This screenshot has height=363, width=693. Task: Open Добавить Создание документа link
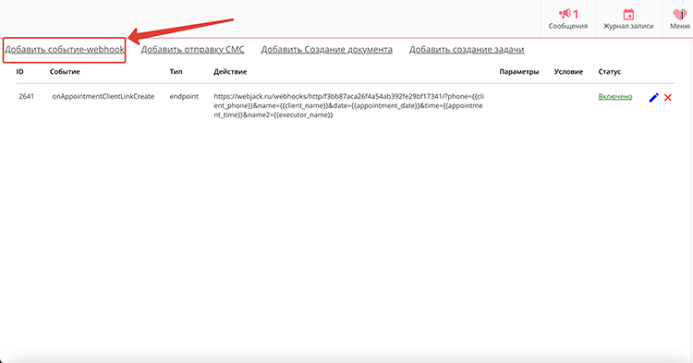[326, 50]
